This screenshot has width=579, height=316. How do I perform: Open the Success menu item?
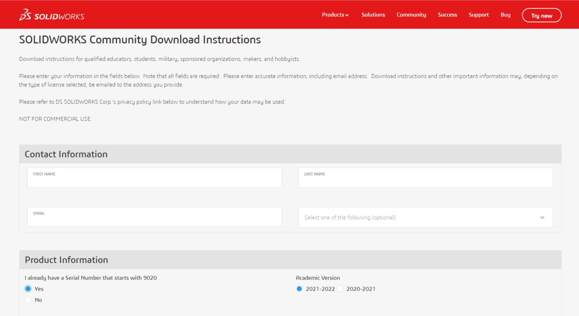(x=447, y=15)
